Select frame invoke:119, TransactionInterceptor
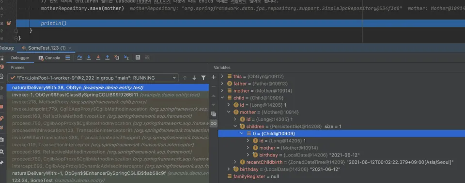465x183 pixels. [108, 145]
